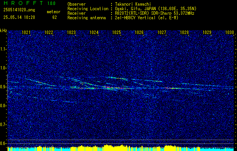Click time marker 1022
The height and width of the screenshot is (151, 237).
point(49,32)
